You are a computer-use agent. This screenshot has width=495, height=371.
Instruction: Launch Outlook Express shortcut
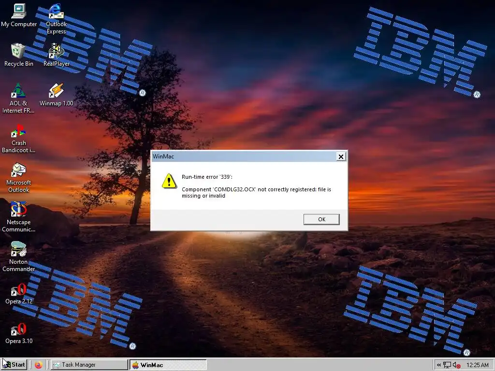click(x=56, y=19)
